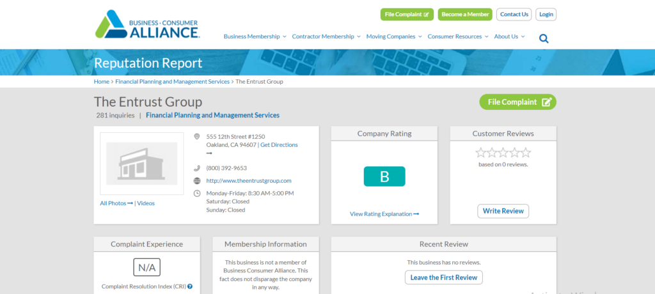Open the theentrustgroup.com website link
This screenshot has height=294, width=655.
coord(249,181)
